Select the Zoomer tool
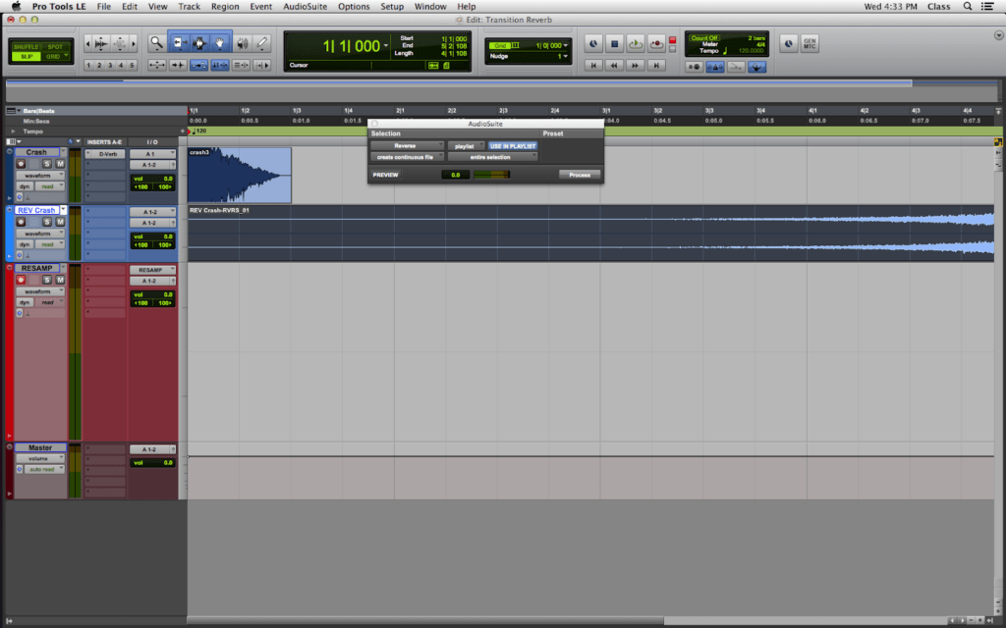The image size is (1006, 628). point(157,43)
